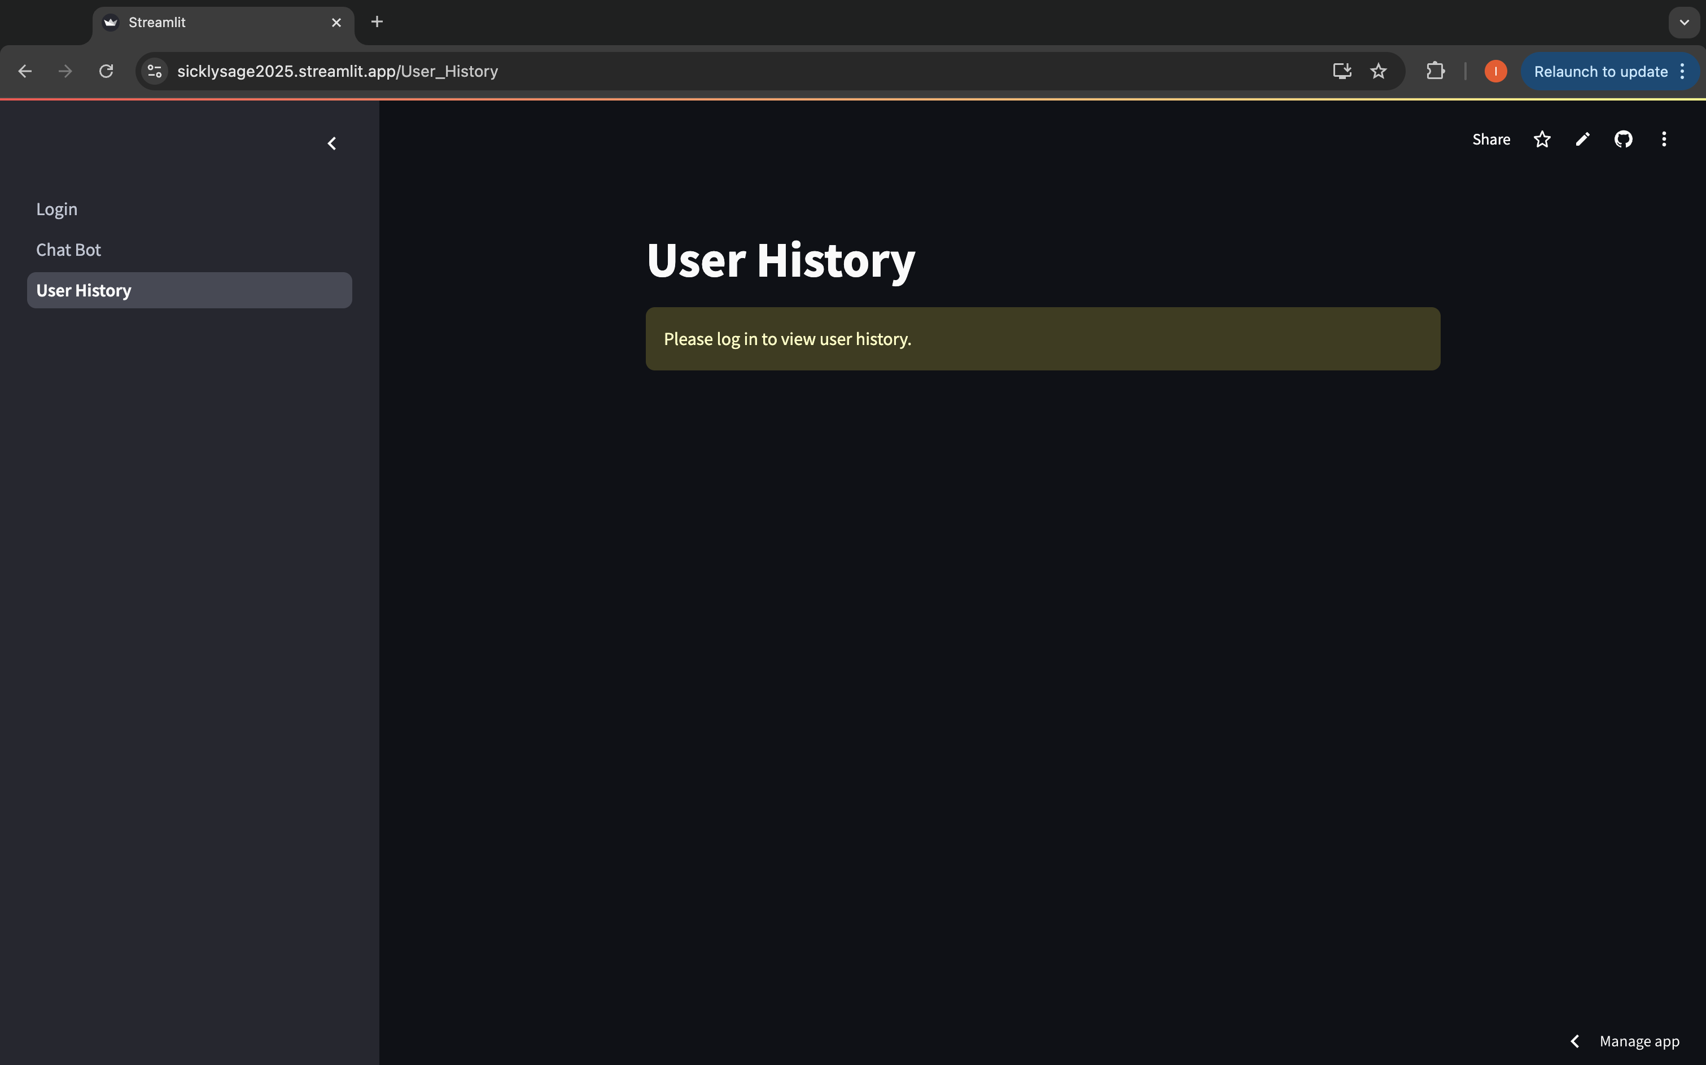This screenshot has height=1065, width=1706.
Task: Bookmark this page with star icon
Action: point(1378,71)
